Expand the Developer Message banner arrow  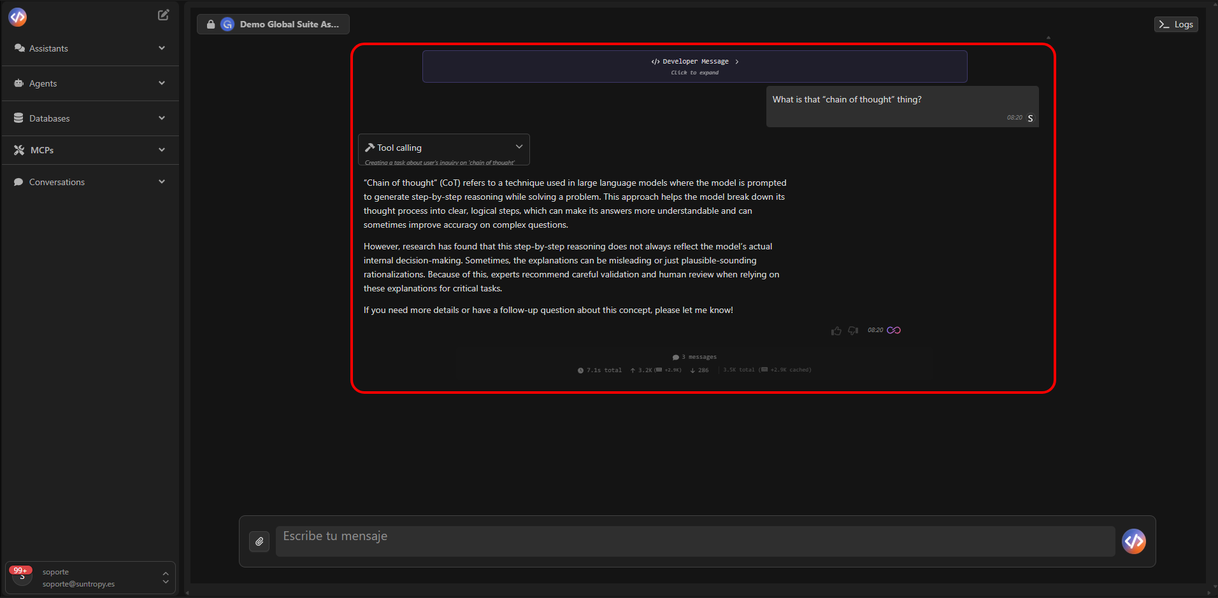[737, 62]
